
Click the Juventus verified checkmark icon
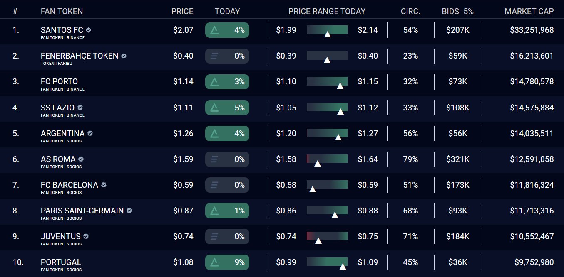86,236
